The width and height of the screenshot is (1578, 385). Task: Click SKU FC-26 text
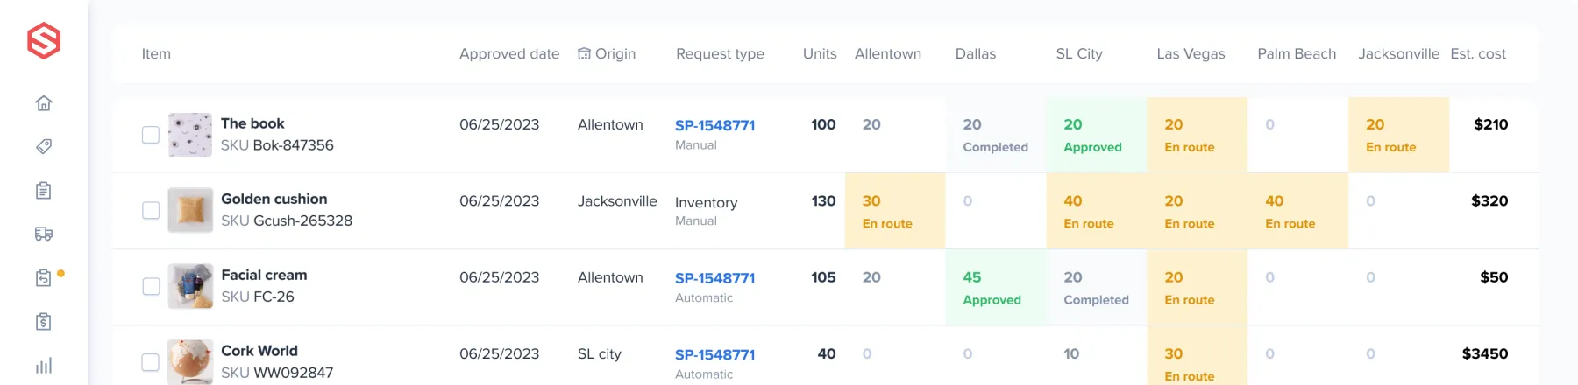click(x=258, y=297)
